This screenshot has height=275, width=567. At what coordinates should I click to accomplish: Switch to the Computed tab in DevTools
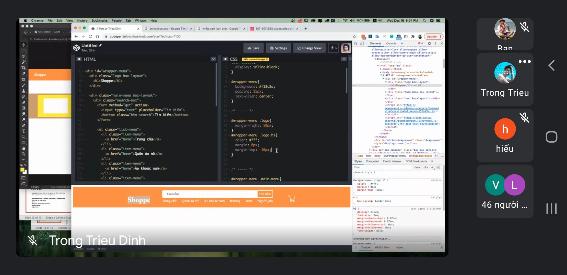click(372, 161)
